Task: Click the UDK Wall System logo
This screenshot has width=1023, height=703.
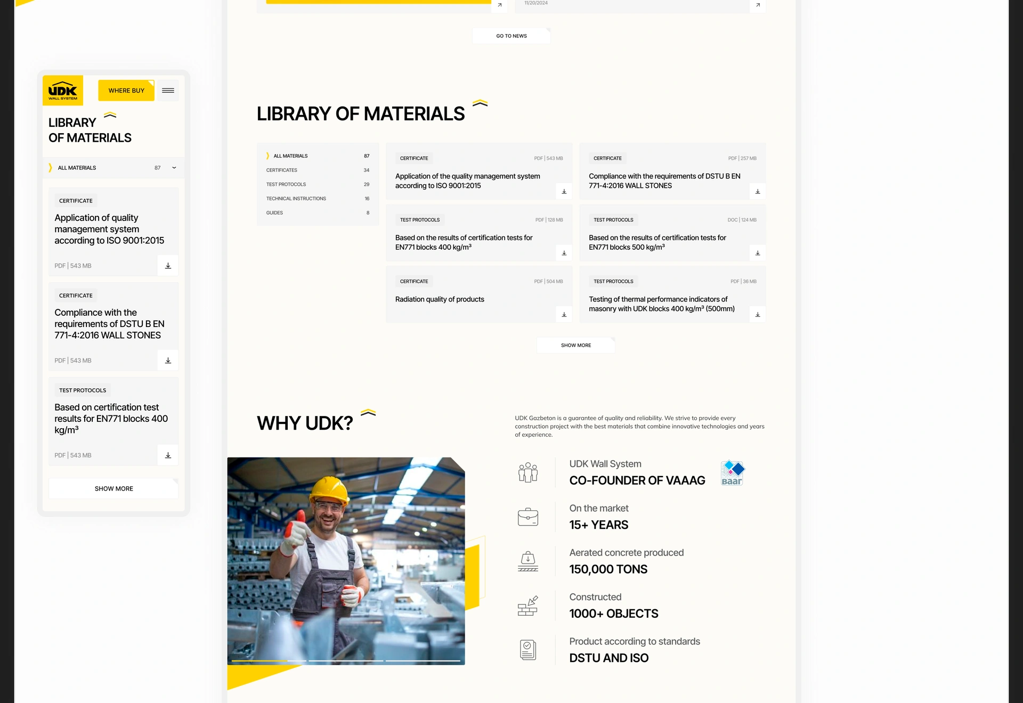Action: 63,91
